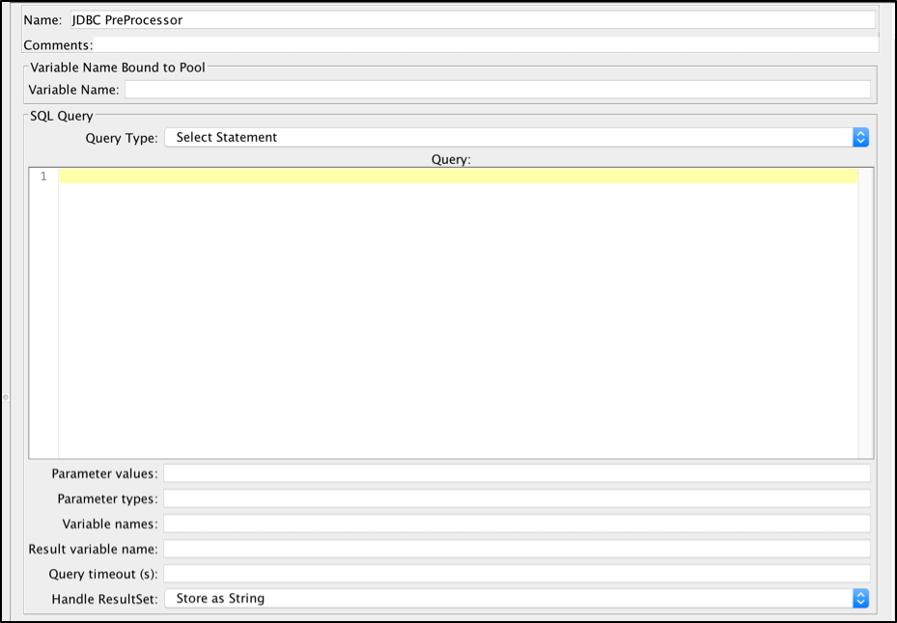Focus the Variable Name input field
Viewport: 897px width, 623px height.
(497, 89)
